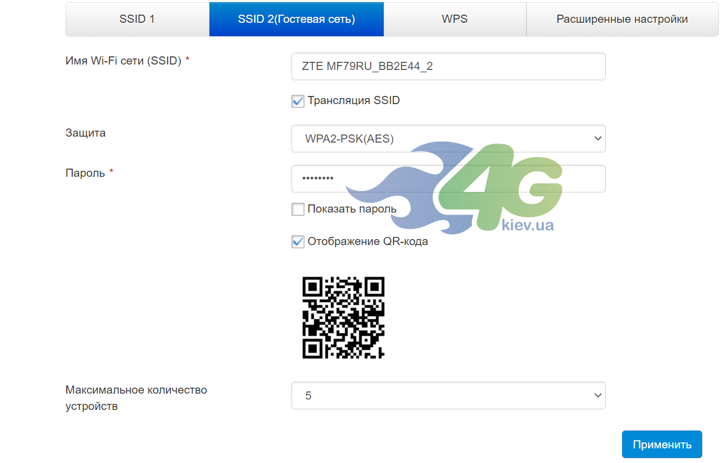724x463 pixels.
Task: Click the Применить button
Action: coord(662,445)
